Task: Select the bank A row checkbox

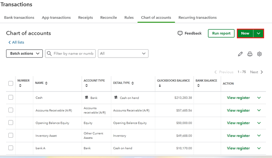Action: point(11,148)
